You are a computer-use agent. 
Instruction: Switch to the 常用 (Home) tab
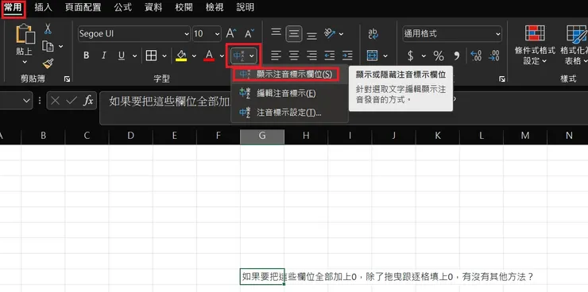[x=14, y=7]
